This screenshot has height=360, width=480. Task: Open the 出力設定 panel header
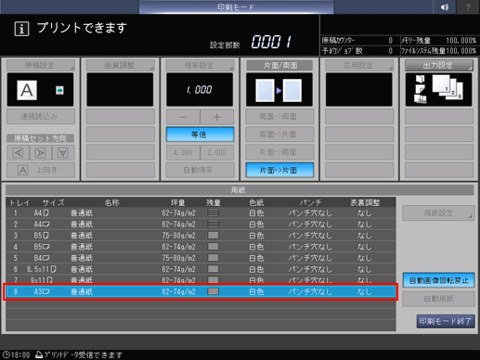tap(439, 65)
